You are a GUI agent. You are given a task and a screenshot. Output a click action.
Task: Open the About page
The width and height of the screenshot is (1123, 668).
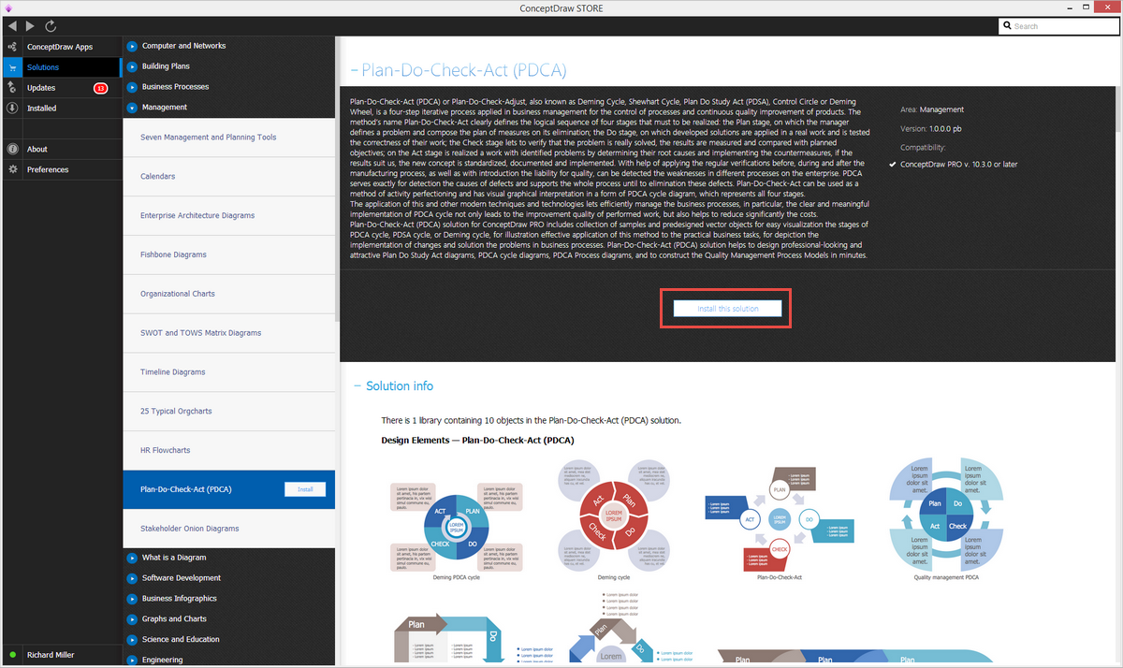[x=37, y=150]
